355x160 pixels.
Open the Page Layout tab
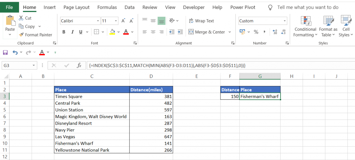76,7
